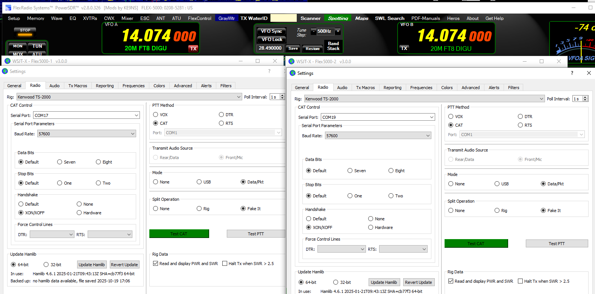
Task: Toggle VFO Lock in PowerSDR
Action: click(272, 39)
